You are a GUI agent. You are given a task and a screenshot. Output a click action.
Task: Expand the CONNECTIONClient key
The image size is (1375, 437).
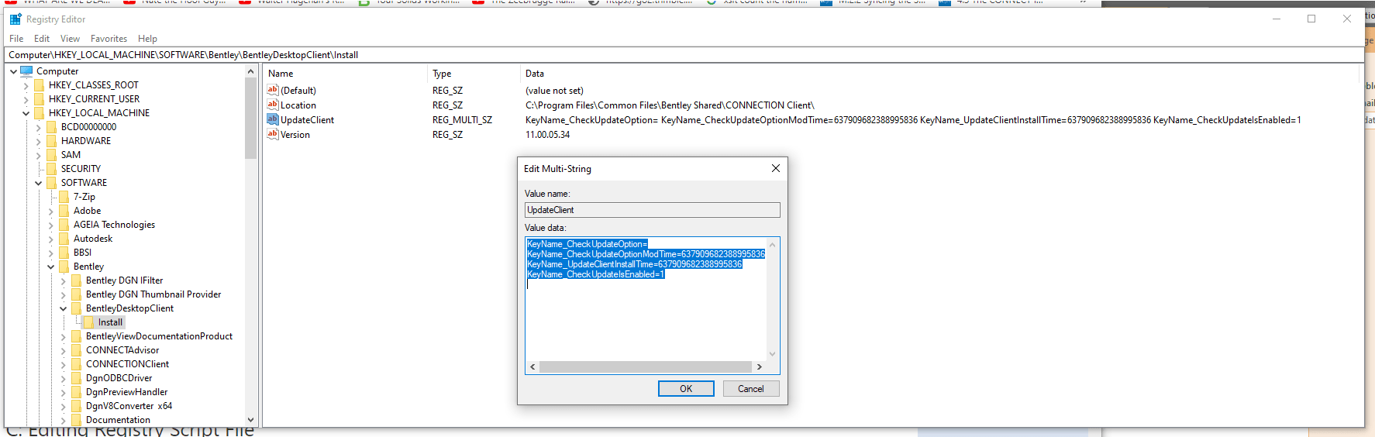pos(63,364)
